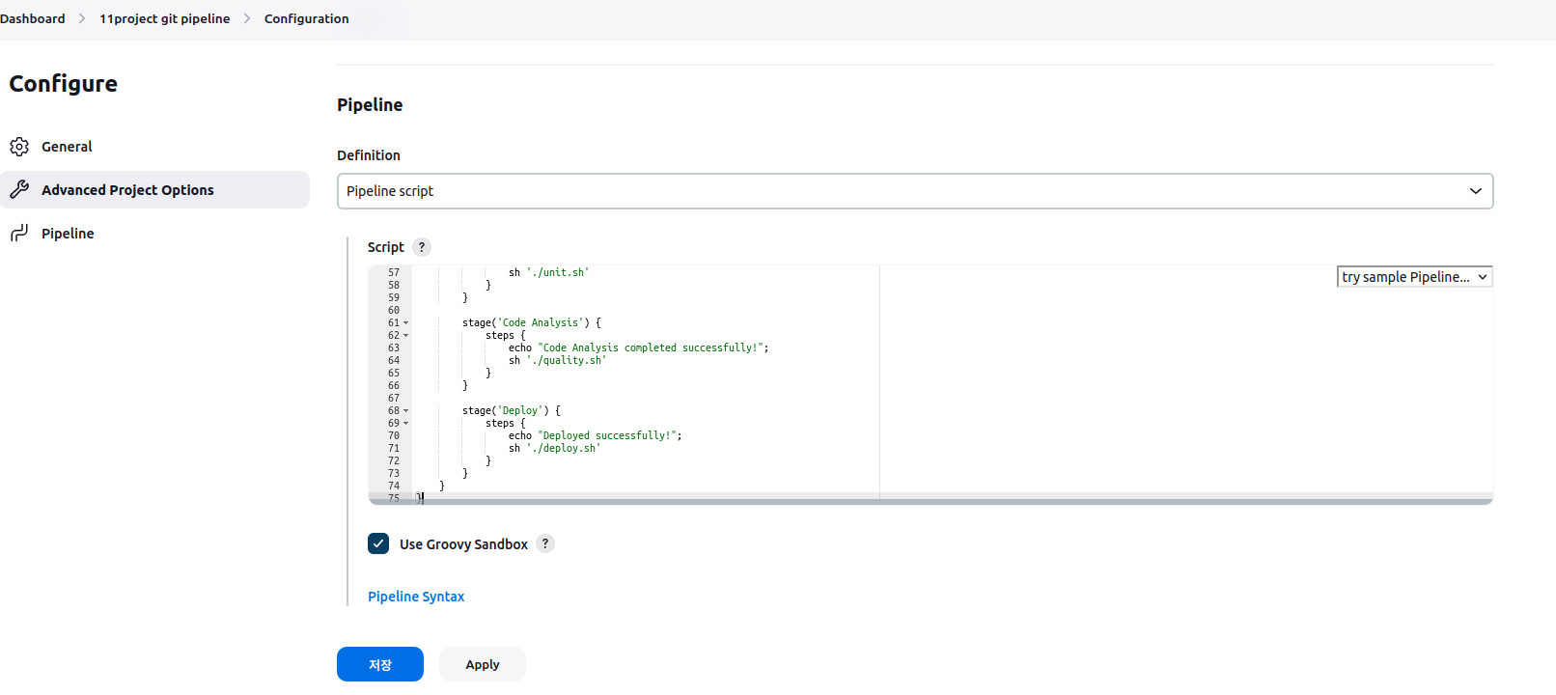The width and height of the screenshot is (1556, 695).
Task: Open the Definition Pipeline script dropdown
Action: 915,191
